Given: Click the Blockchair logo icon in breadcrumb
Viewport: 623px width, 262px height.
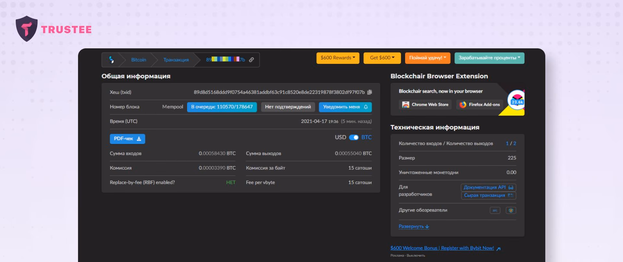Looking at the screenshot, I should (x=111, y=60).
